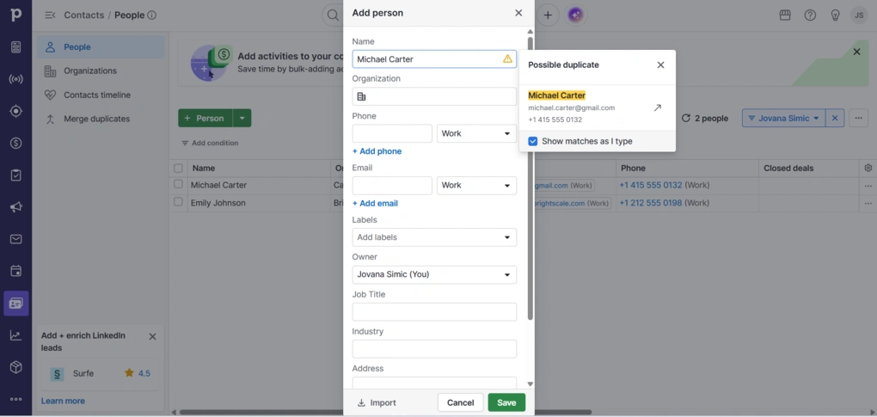The width and height of the screenshot is (877, 417).
Task: Click the refresh icon beside 2 people
Action: (686, 118)
